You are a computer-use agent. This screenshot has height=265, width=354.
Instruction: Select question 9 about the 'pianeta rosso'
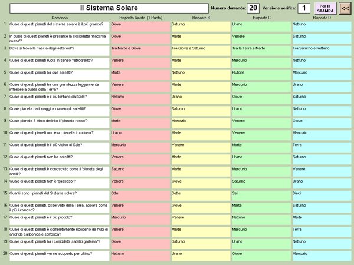[60, 123]
